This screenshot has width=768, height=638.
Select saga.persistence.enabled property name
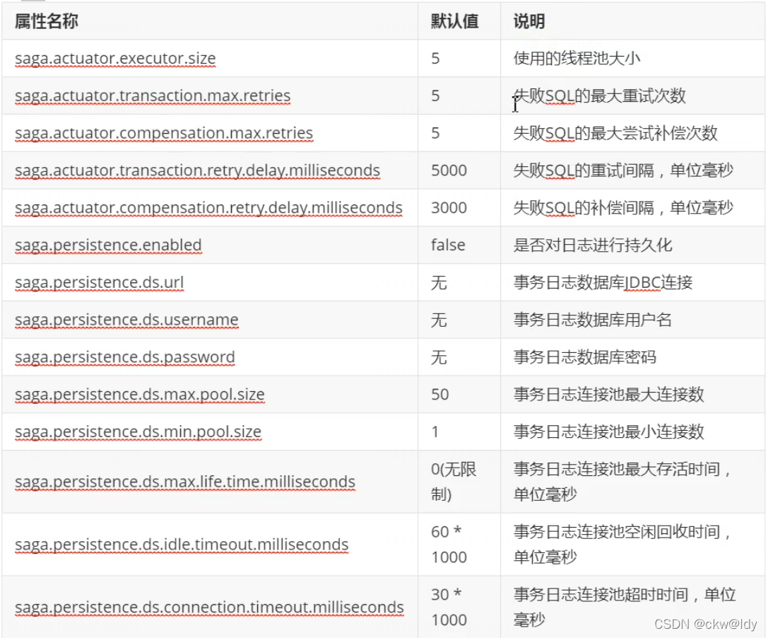click(108, 245)
